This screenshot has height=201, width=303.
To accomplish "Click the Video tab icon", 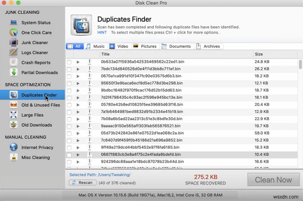I will coord(112,46).
